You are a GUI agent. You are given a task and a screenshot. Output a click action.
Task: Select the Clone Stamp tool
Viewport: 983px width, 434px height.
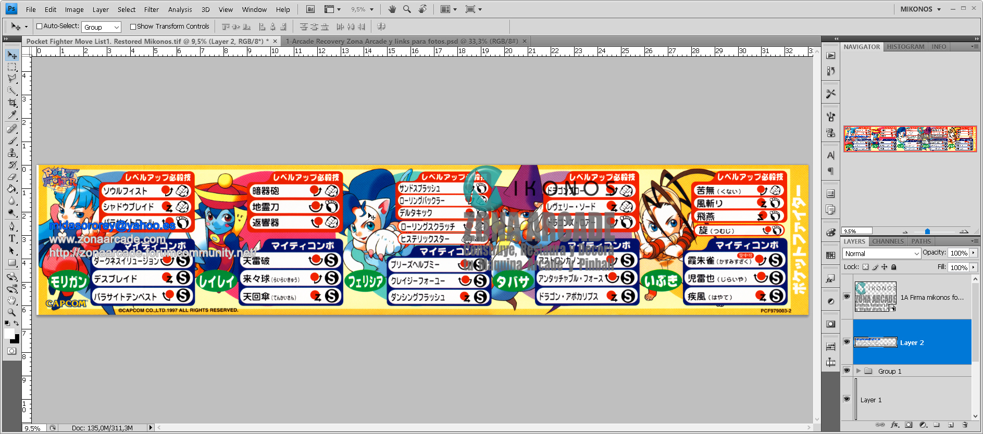(x=12, y=152)
